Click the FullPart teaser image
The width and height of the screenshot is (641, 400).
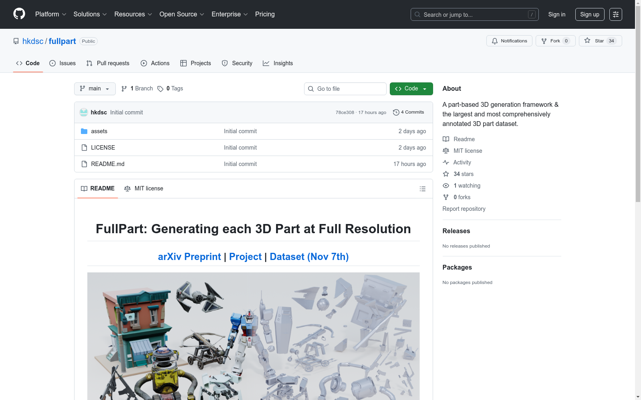coord(254,336)
